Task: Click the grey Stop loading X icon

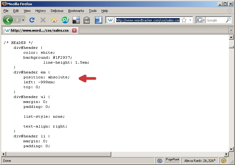Action: pos(43,20)
